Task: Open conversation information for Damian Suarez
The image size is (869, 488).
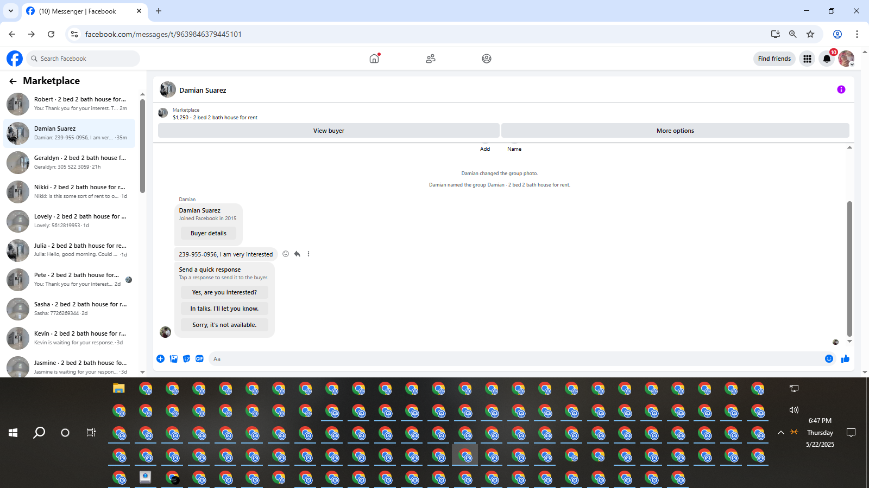Action: tap(841, 89)
